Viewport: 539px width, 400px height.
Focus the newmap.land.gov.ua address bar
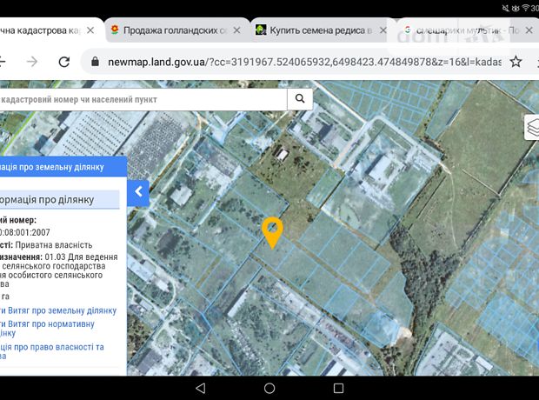(x=304, y=62)
